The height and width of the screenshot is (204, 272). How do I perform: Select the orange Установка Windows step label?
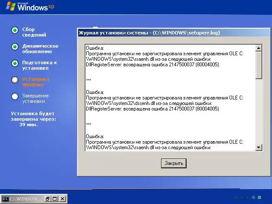tap(36, 82)
